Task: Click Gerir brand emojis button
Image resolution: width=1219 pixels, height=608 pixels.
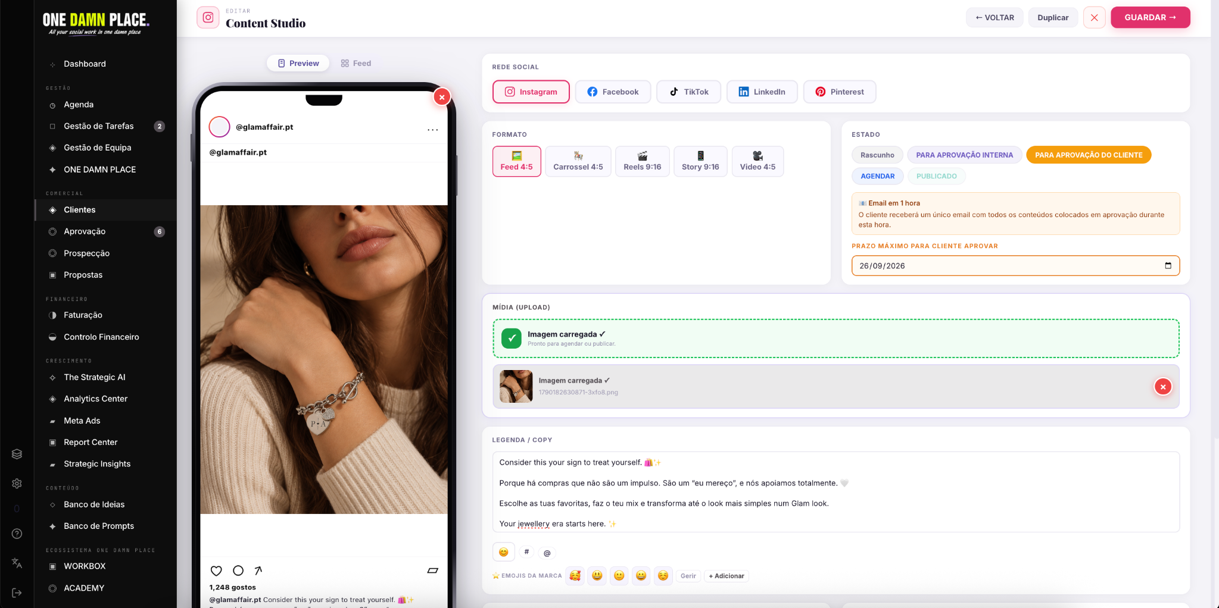Action: coord(688,576)
